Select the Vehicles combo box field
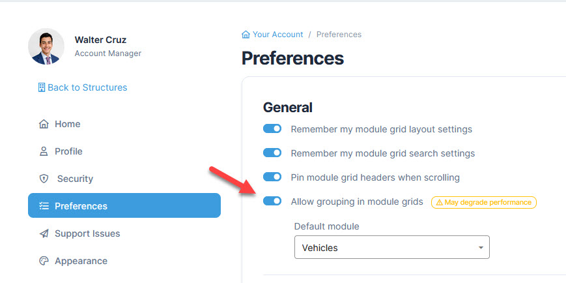The image size is (566, 283). [x=392, y=248]
